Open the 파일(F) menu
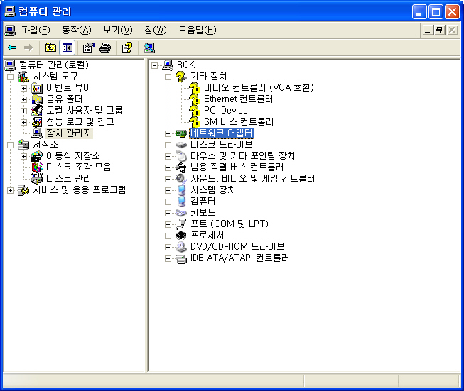 click(36, 30)
